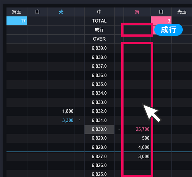Select the highlighted price 6,830.0
192x177 pixels.
(x=99, y=129)
